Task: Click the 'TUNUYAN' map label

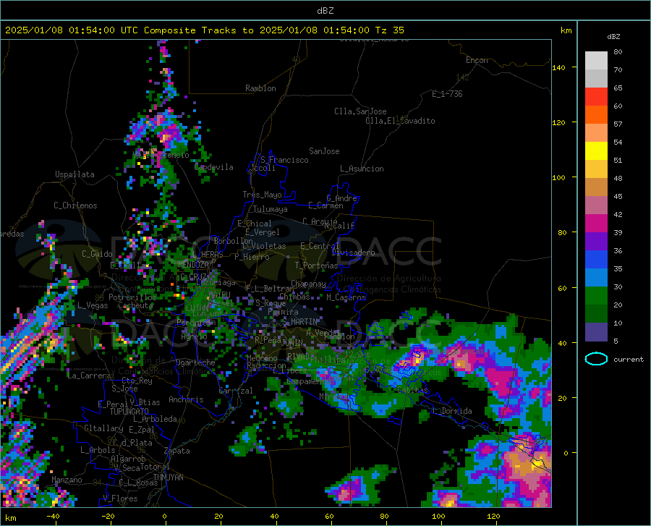Action: pos(168,477)
